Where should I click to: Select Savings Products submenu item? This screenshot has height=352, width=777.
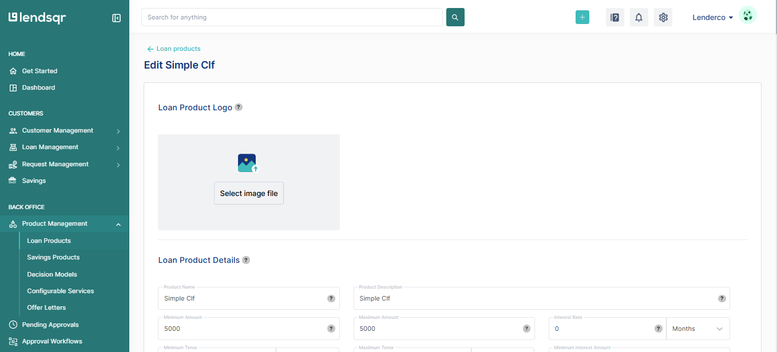tap(53, 257)
